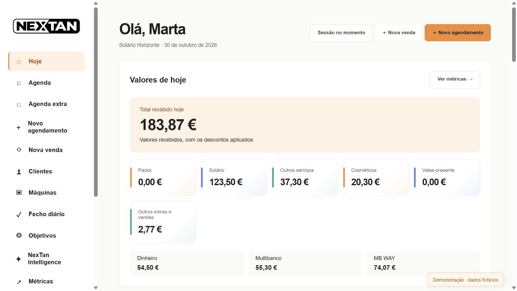Click the house icon beside Hoje
Screen dimensions: 517x291
19,62
